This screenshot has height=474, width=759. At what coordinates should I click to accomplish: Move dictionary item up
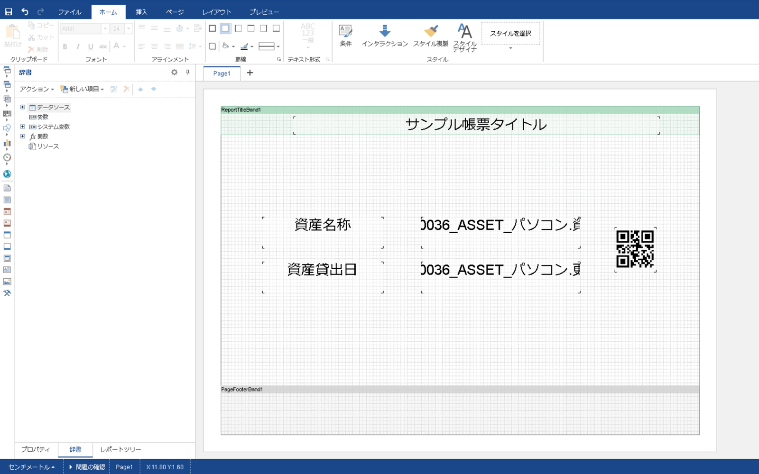pos(140,89)
